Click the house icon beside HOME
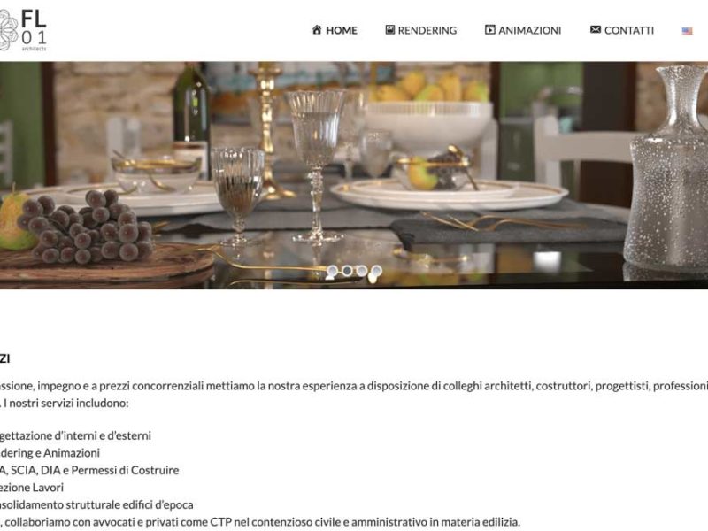The image size is (708, 531). tap(317, 30)
